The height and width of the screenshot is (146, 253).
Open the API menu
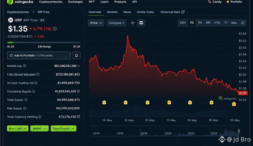[135, 2]
